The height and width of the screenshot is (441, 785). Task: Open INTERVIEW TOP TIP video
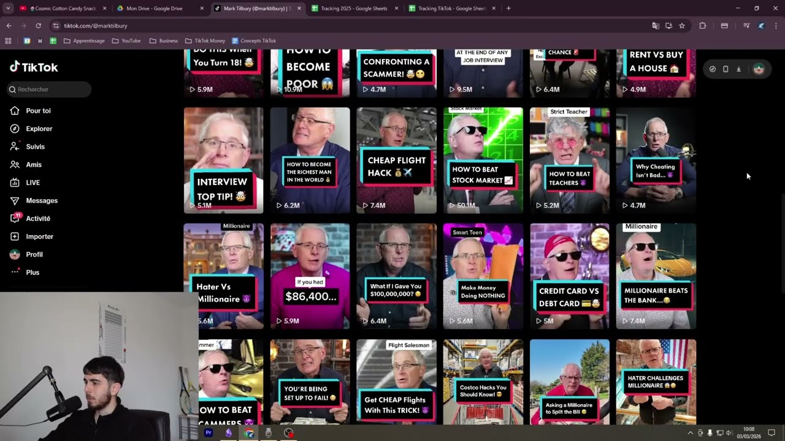pyautogui.click(x=223, y=160)
